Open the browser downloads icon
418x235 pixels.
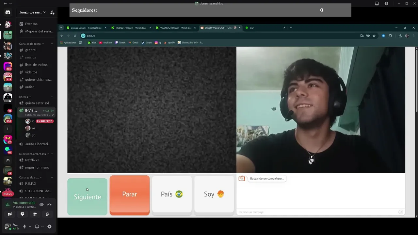400,36
